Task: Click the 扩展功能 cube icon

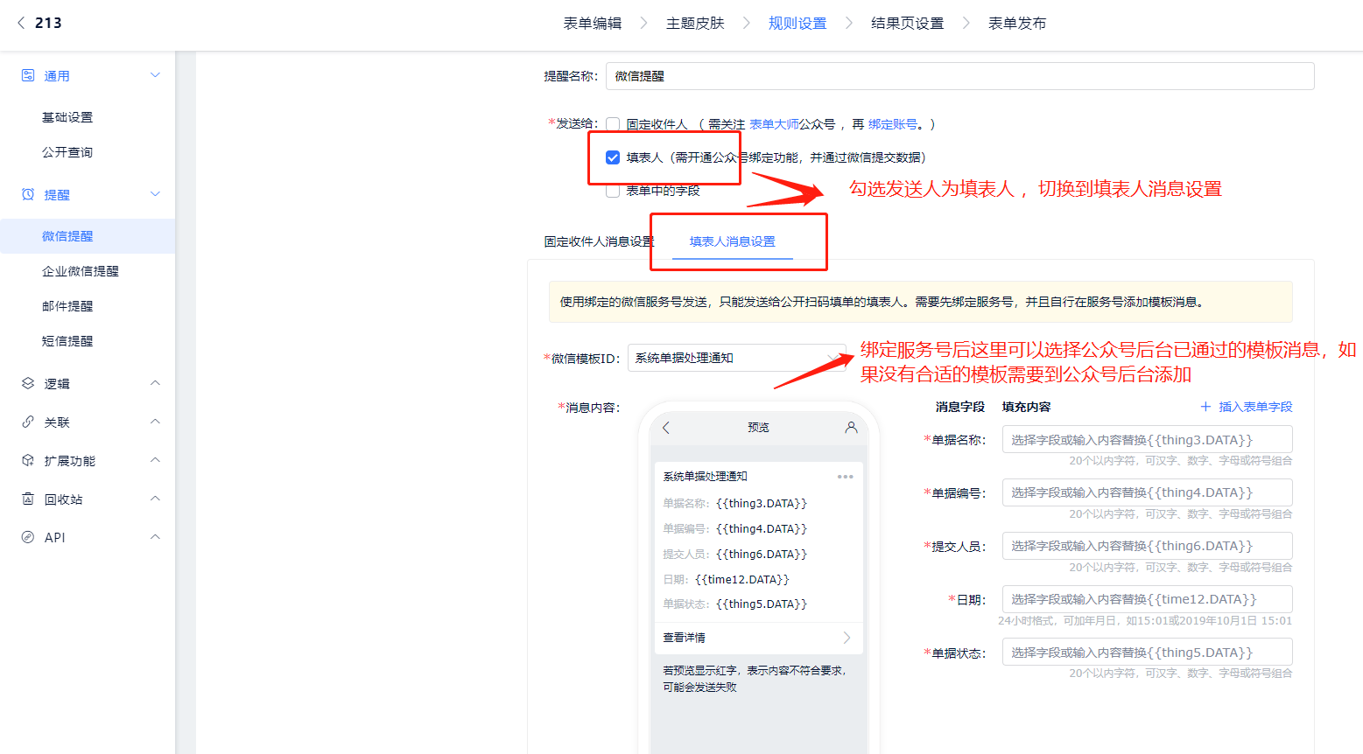Action: 28,460
